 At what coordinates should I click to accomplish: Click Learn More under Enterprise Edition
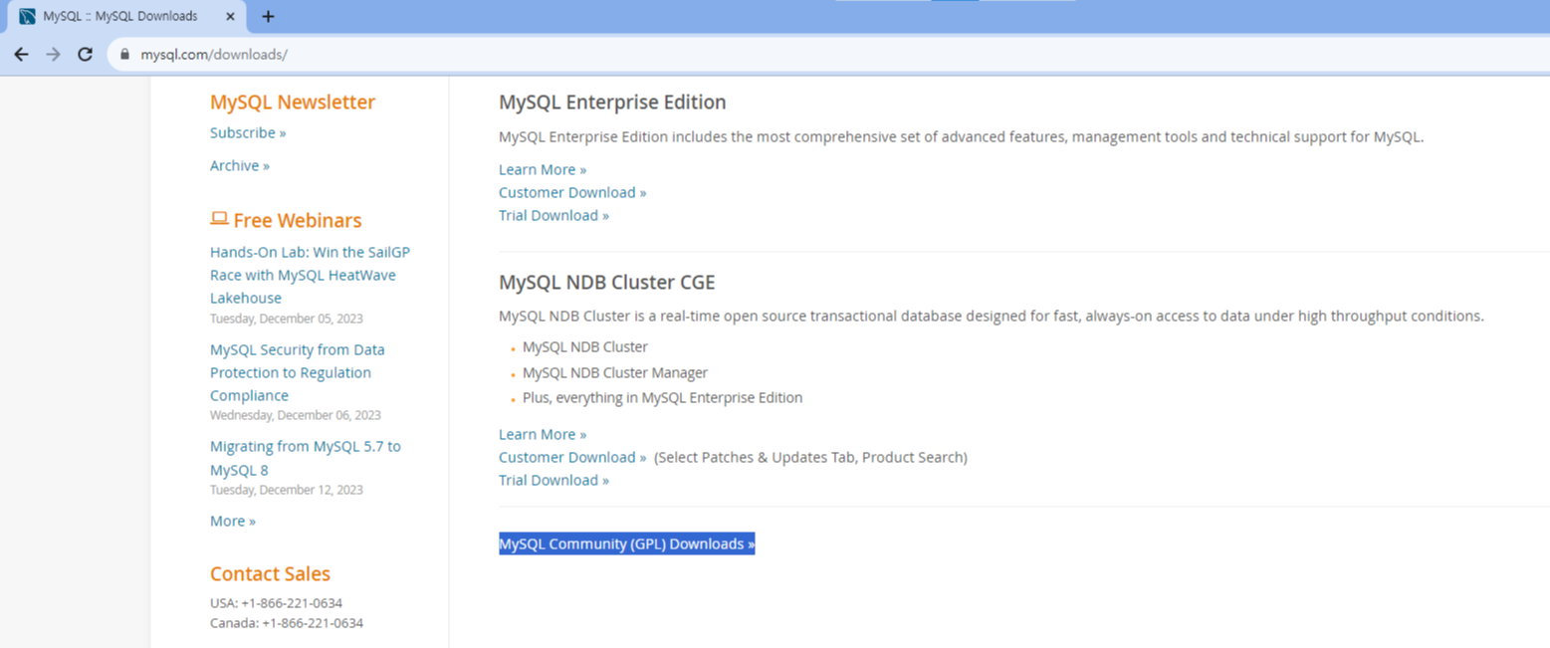tap(543, 169)
